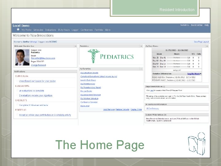Viewport: 221px width, 166px height.
Task: Open the user profile photo
Action: point(22,57)
